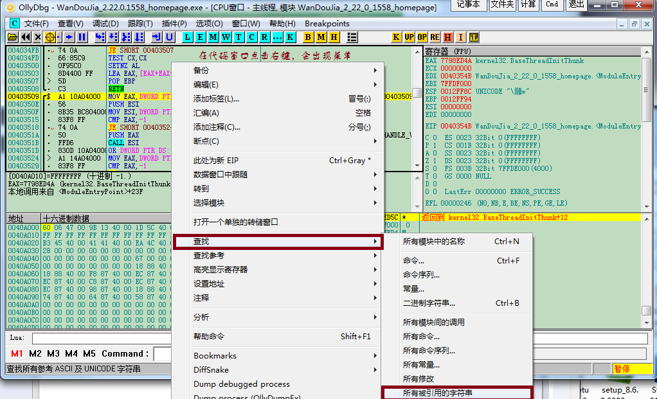Open the Log window with L button
The width and height of the screenshot is (657, 399).
tap(187, 37)
